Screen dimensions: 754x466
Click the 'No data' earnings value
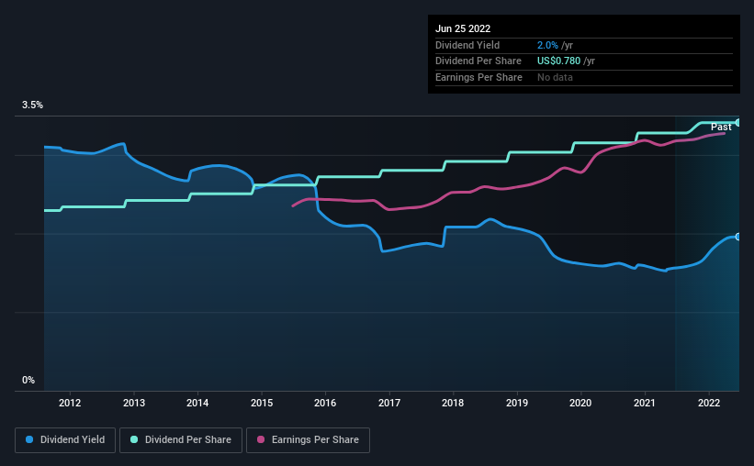click(555, 77)
